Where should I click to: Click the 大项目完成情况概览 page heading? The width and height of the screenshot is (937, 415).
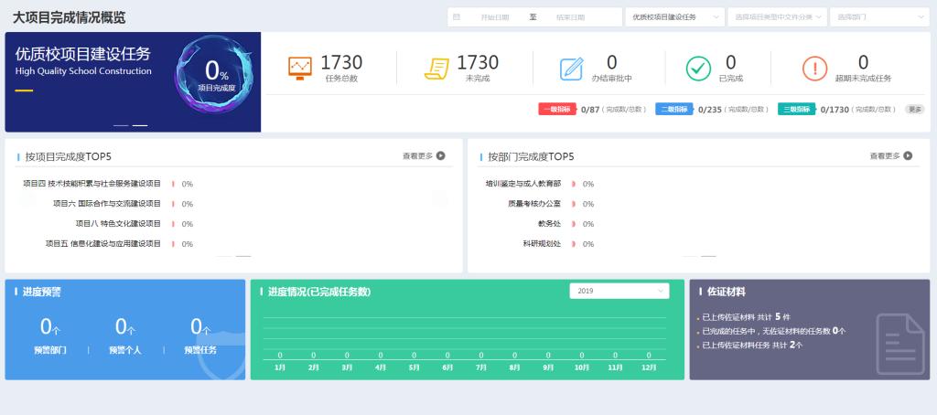[70, 17]
